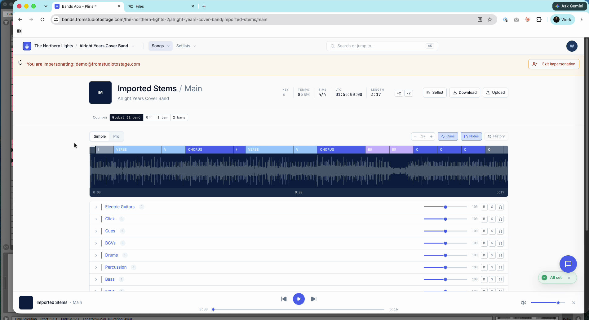Expand the Electric Guitars group
Screen dimensions: 589x320
click(x=96, y=207)
